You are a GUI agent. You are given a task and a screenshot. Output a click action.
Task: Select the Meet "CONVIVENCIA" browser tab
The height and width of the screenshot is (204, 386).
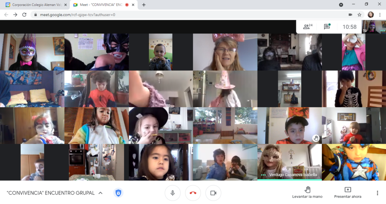pyautogui.click(x=102, y=5)
